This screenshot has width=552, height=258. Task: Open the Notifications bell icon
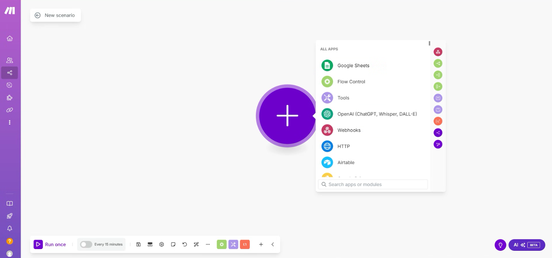click(x=10, y=228)
